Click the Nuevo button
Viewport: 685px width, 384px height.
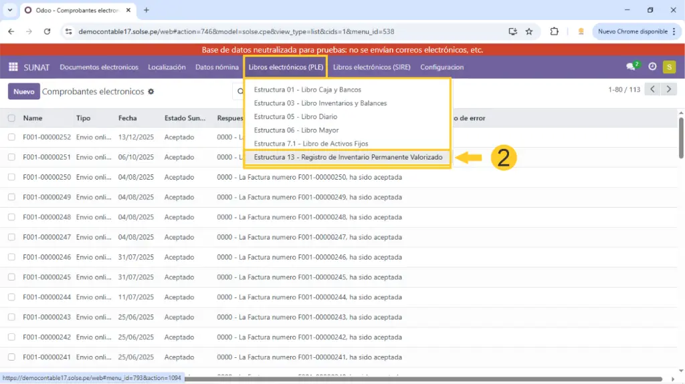coord(23,91)
